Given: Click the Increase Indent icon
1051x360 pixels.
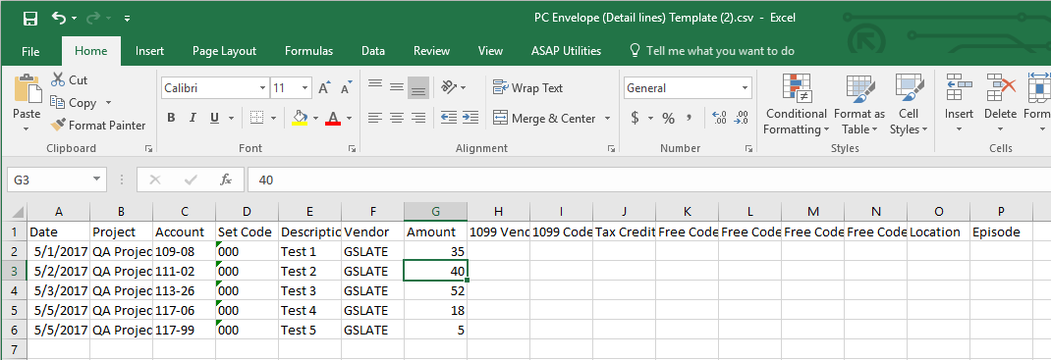Looking at the screenshot, I should coord(470,118).
